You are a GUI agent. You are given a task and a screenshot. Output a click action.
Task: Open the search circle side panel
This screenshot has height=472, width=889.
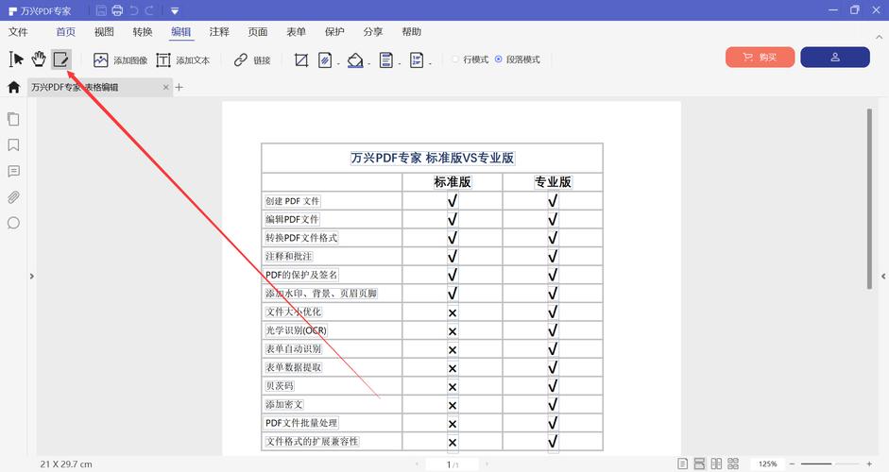coord(13,223)
